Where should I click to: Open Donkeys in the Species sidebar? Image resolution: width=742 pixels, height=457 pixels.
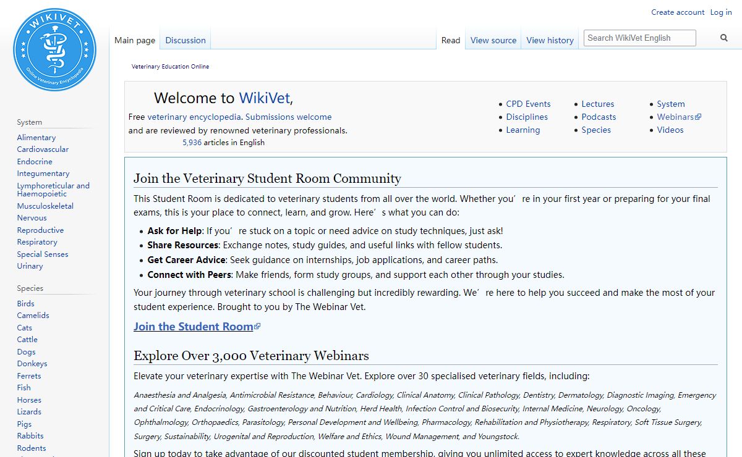click(x=32, y=364)
